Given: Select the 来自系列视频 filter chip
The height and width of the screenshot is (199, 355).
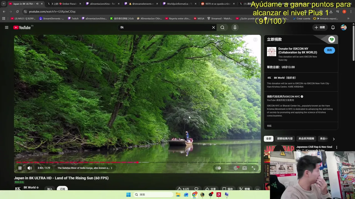Looking at the screenshot, I should click(306, 139).
